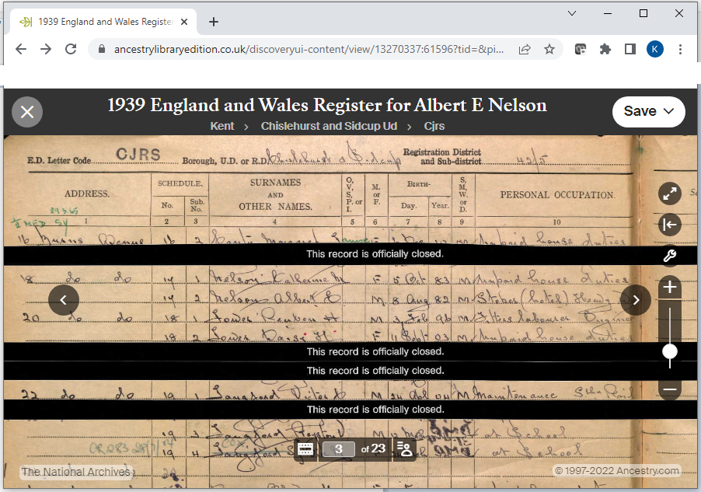Zoom in with the plus button
Image resolution: width=701 pixels, height=492 pixels.
pyautogui.click(x=669, y=287)
